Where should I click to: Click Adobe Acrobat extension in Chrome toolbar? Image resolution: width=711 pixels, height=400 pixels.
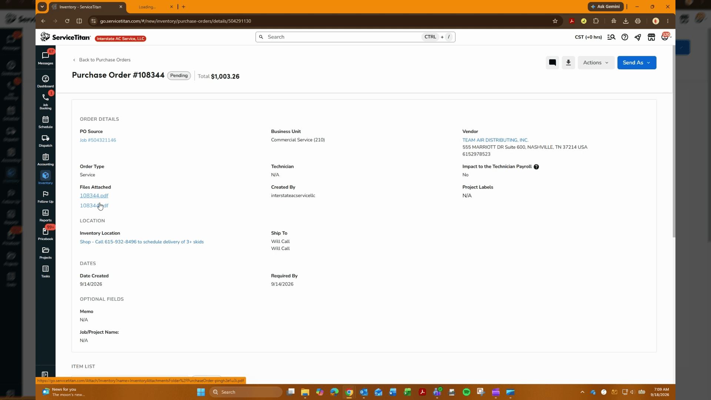[572, 21]
